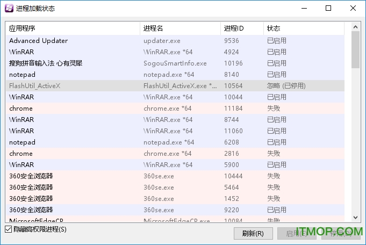The width and height of the screenshot is (366, 245).
Task: Click the 启用(E) button
Action: click(x=297, y=233)
